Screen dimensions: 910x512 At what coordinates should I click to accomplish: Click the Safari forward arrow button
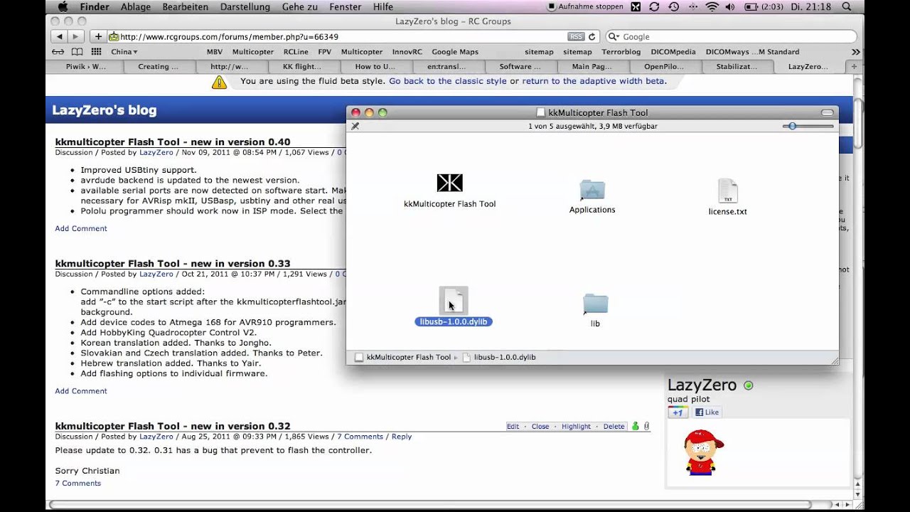tap(76, 36)
